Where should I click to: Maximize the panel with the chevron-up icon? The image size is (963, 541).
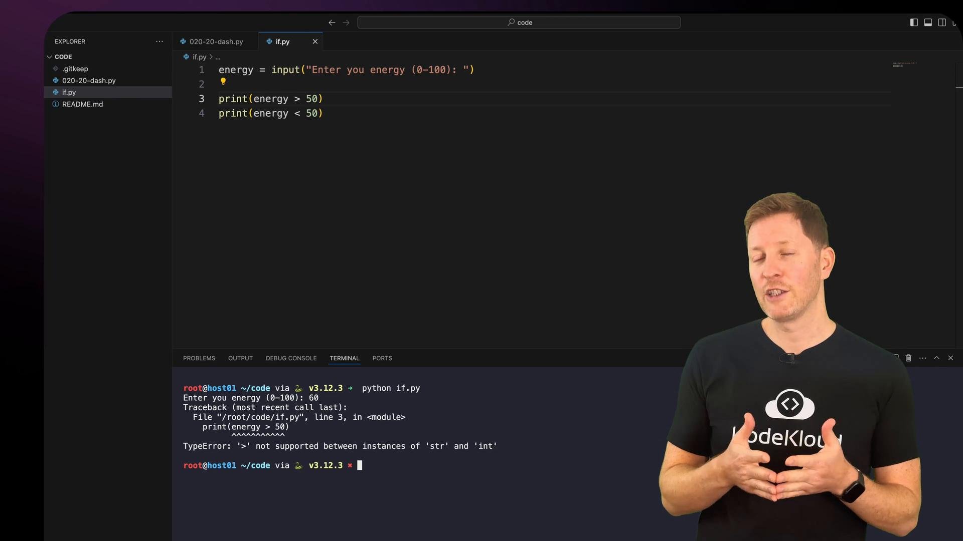pos(936,358)
